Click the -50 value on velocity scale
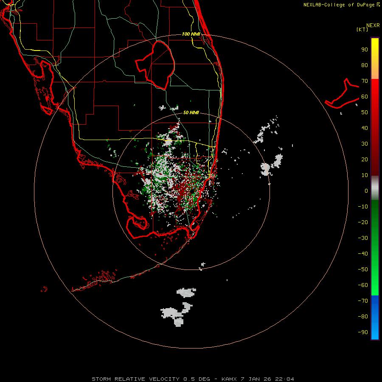The image size is (382, 382). point(363,270)
